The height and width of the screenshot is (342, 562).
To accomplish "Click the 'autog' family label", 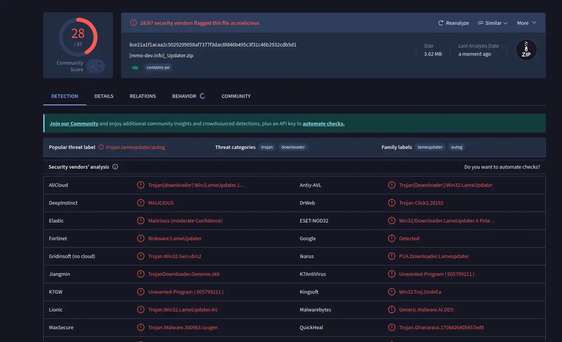I will point(457,147).
